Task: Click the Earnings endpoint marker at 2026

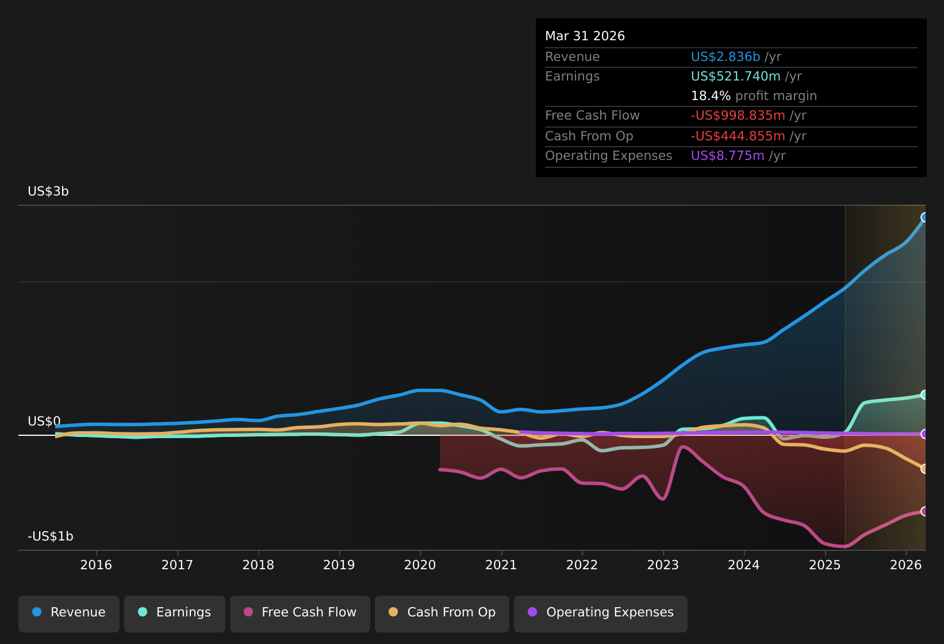Action: pos(924,395)
